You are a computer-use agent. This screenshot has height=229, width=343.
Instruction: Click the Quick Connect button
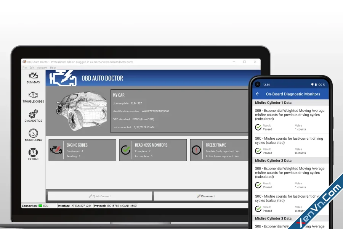click(100, 196)
